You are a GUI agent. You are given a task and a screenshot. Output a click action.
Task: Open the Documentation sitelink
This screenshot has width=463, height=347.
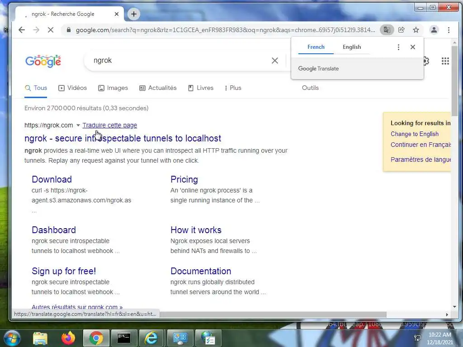click(201, 271)
